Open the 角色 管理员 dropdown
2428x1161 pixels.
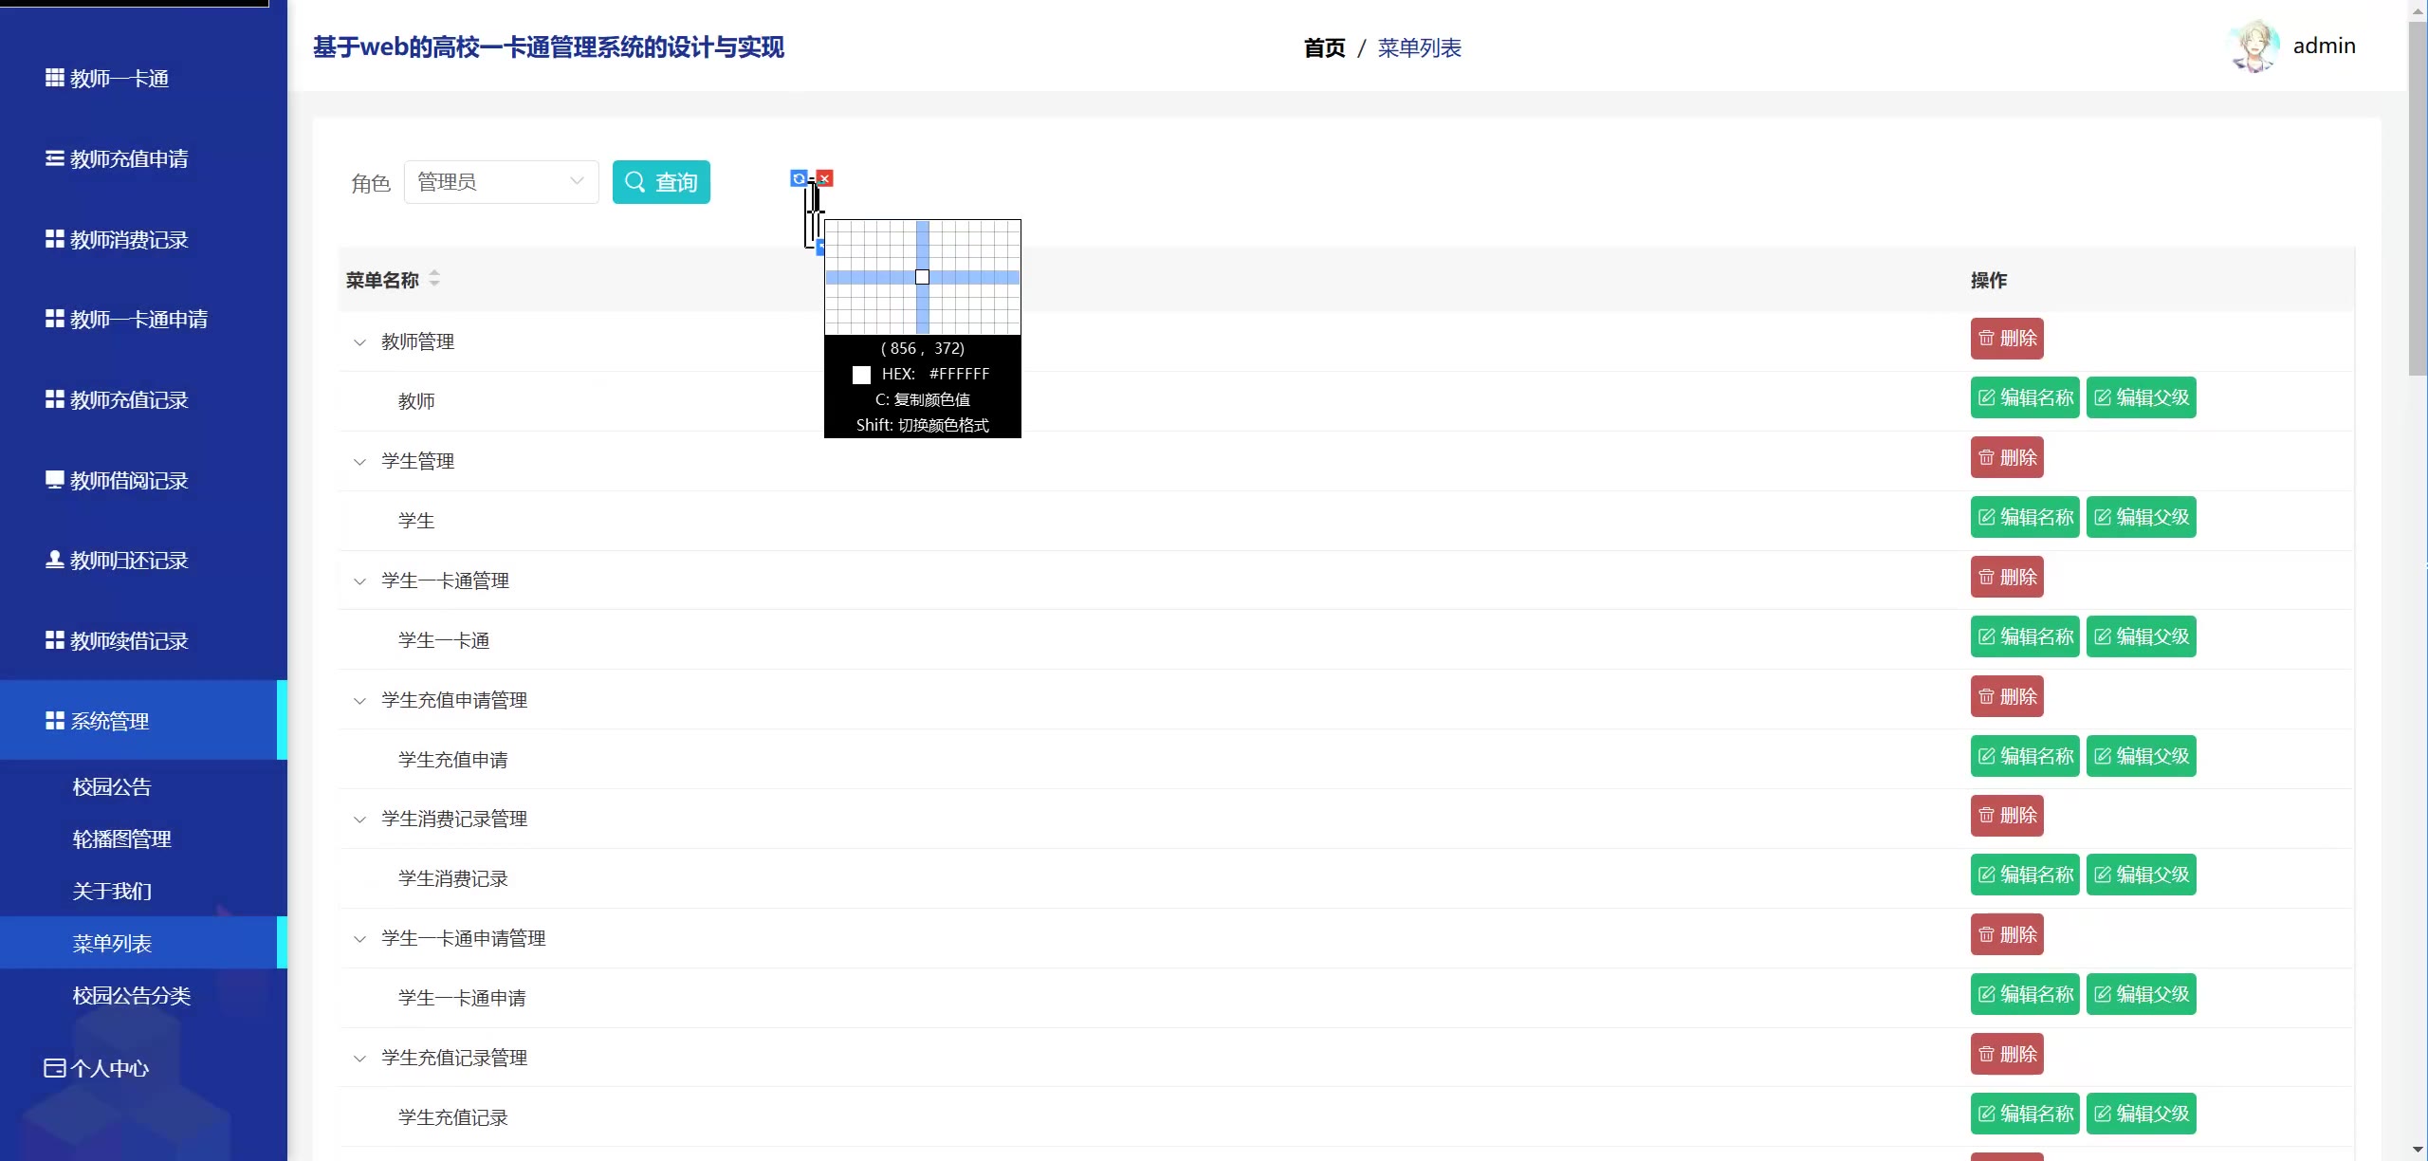click(x=501, y=182)
